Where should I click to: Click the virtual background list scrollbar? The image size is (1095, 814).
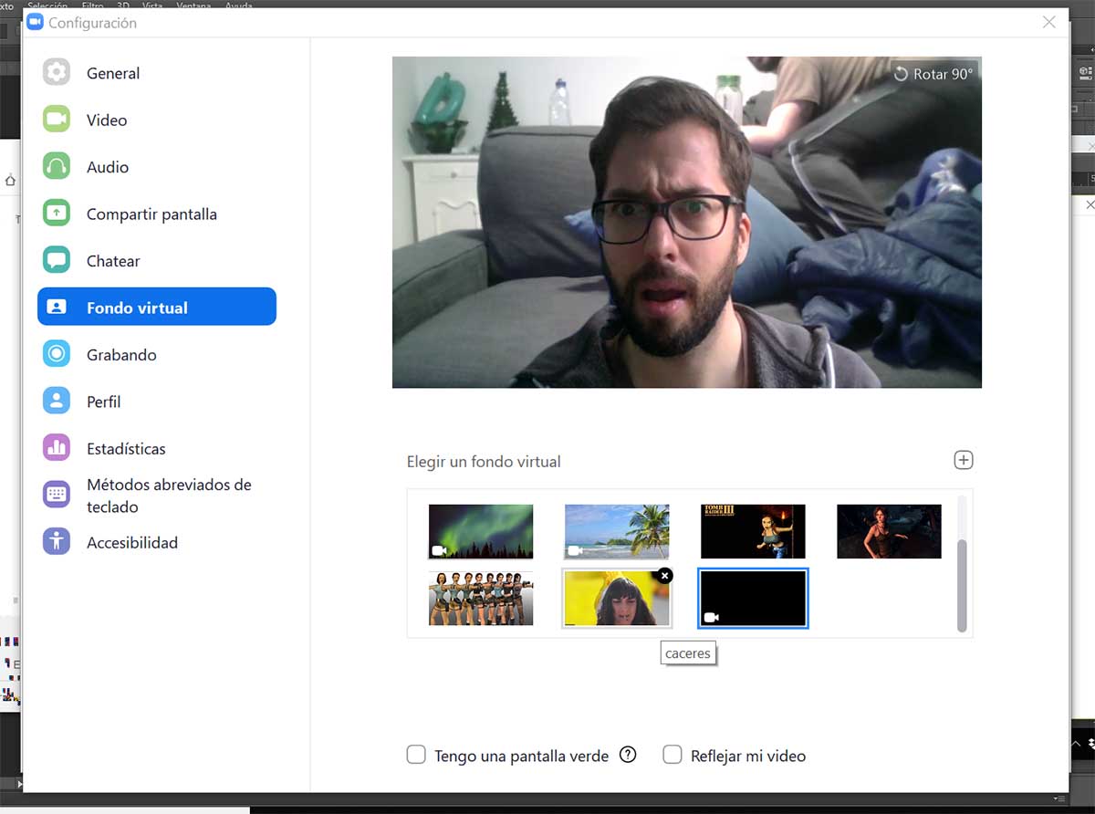pos(962,584)
